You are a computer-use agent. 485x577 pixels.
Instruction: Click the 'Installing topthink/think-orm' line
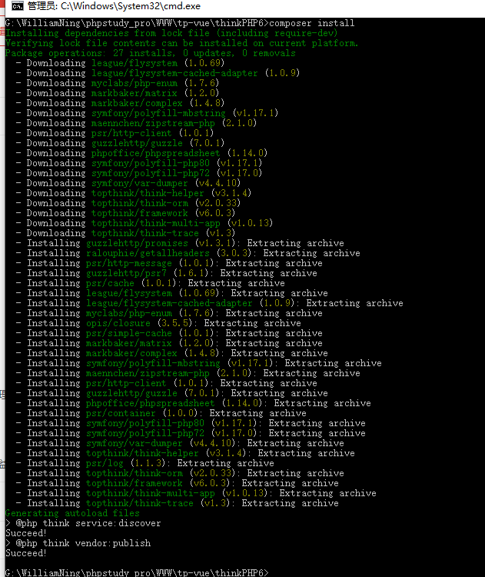(x=180, y=473)
